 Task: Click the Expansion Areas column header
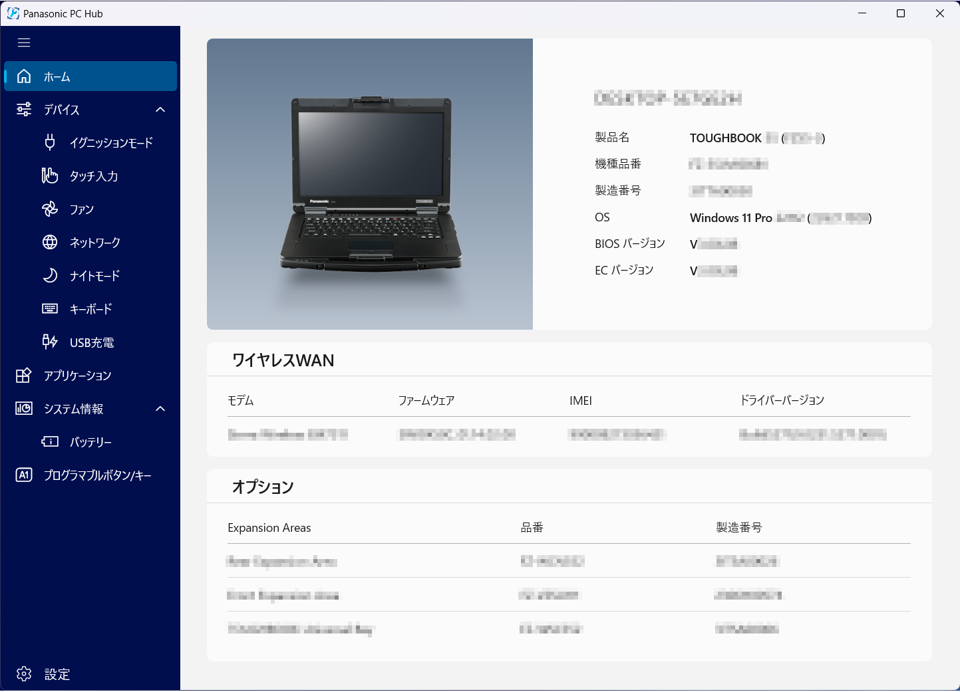(269, 528)
